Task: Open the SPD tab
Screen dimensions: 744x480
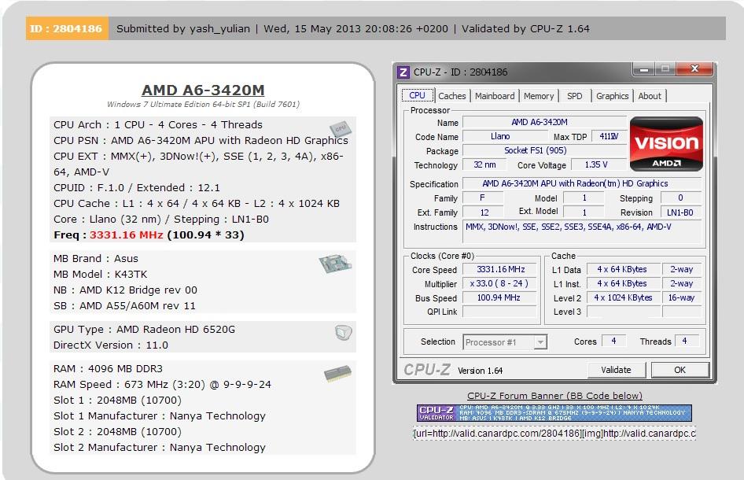Action: pos(575,95)
